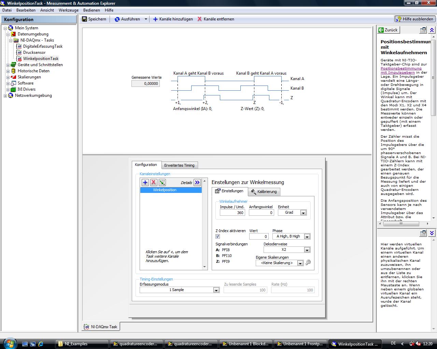Open the Ausführen dropdown arrow
The height and width of the screenshot is (349, 437).
coord(146,19)
